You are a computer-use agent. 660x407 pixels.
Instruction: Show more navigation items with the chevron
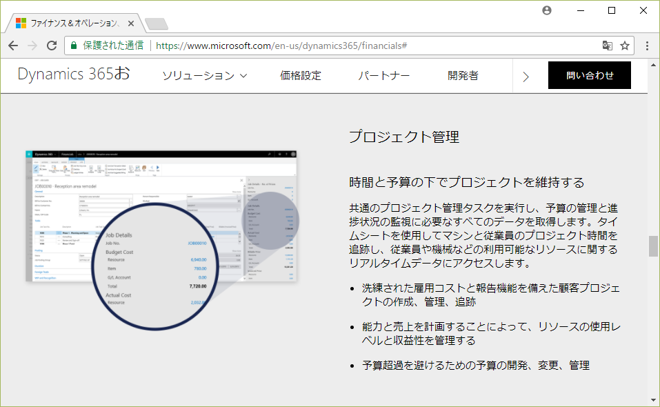526,77
